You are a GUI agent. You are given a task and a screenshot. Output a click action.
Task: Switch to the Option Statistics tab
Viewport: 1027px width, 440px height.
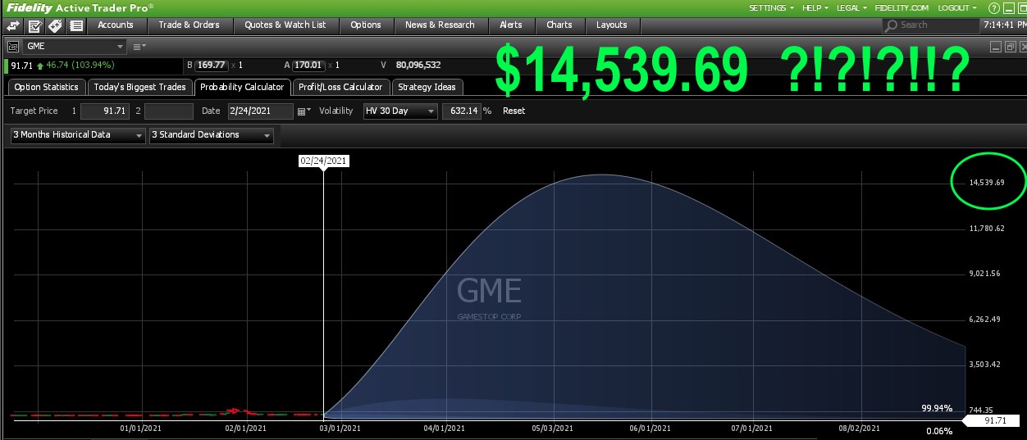click(x=46, y=87)
